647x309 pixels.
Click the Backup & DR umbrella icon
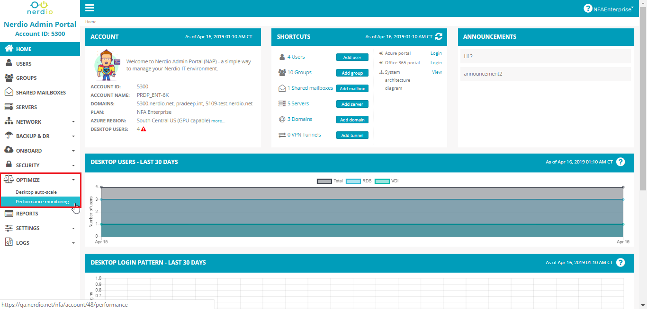[x=9, y=136]
